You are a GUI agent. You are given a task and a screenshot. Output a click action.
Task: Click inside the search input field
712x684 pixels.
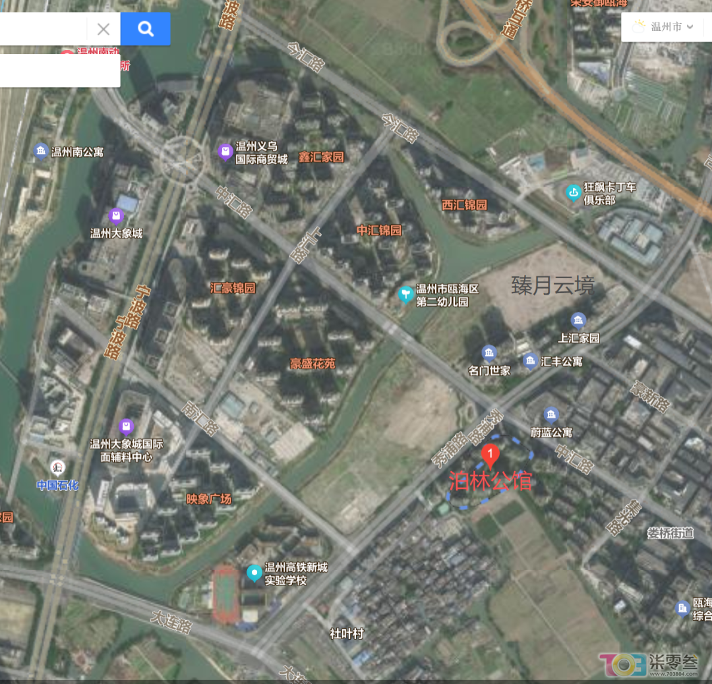click(43, 29)
